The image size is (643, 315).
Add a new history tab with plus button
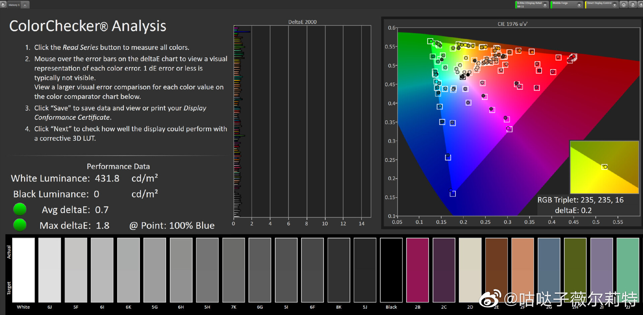point(25,5)
